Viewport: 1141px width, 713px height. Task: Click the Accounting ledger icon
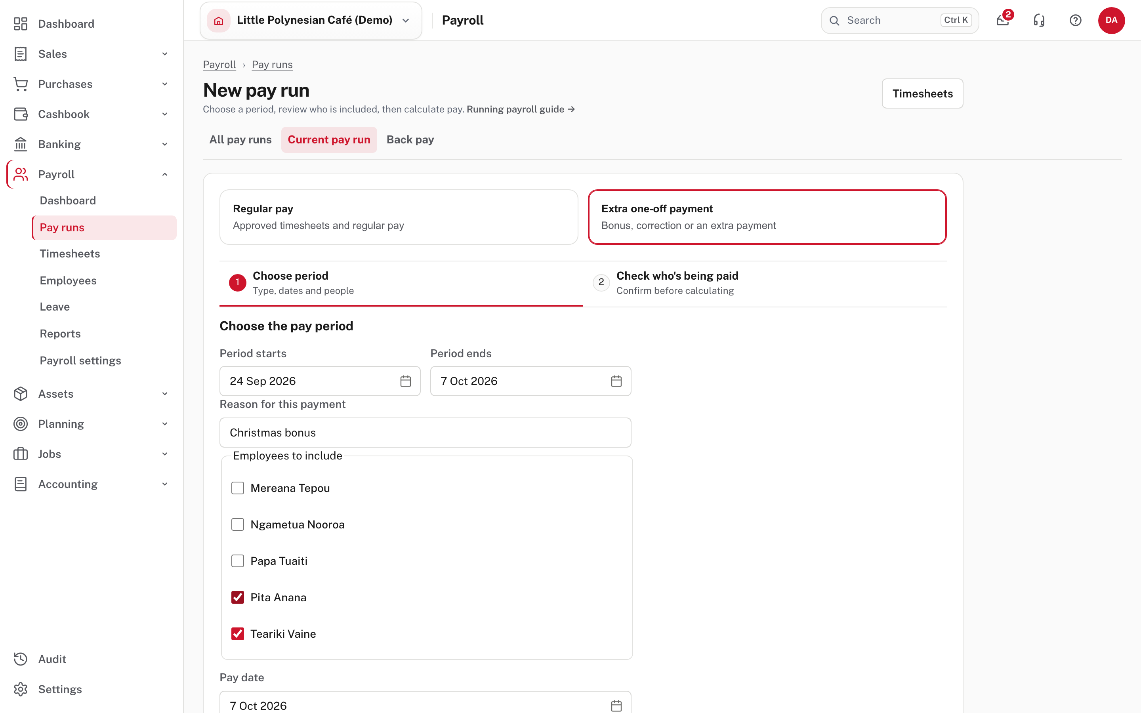[20, 484]
